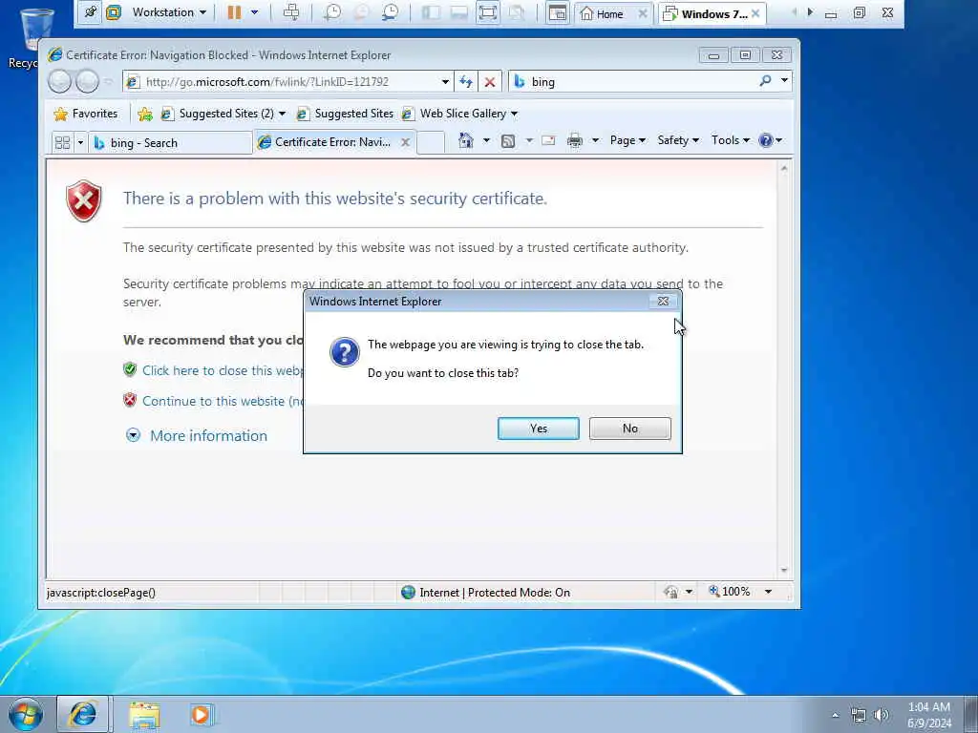Click the Print icon
Viewport: 978px width, 733px height.
[574, 141]
